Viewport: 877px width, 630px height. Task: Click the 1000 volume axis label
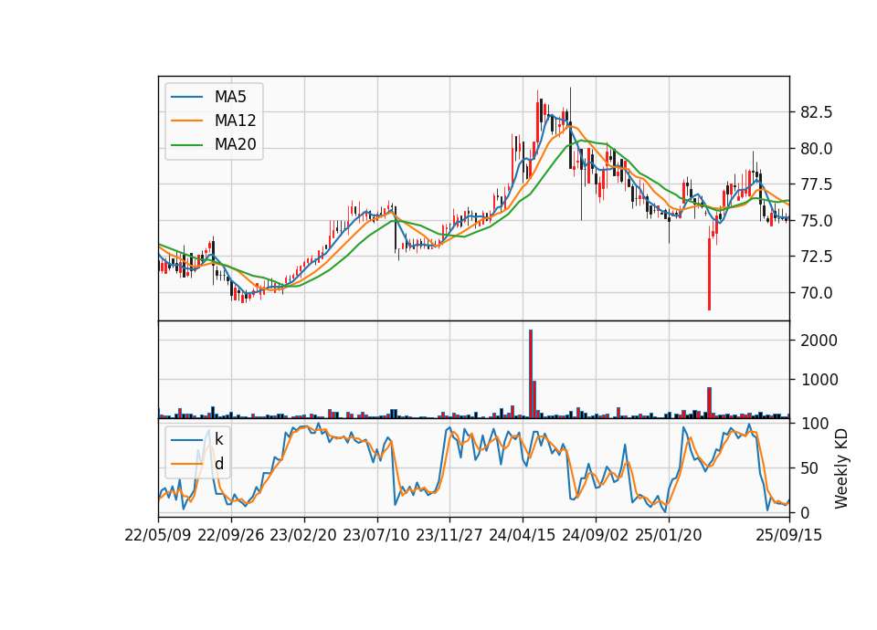(x=819, y=381)
